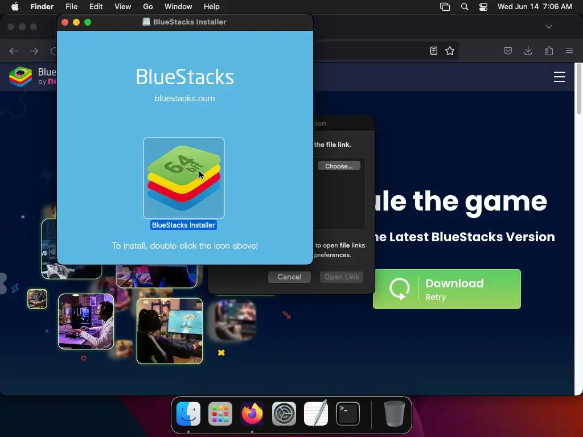Open System Settings from the Dock

coord(284,414)
